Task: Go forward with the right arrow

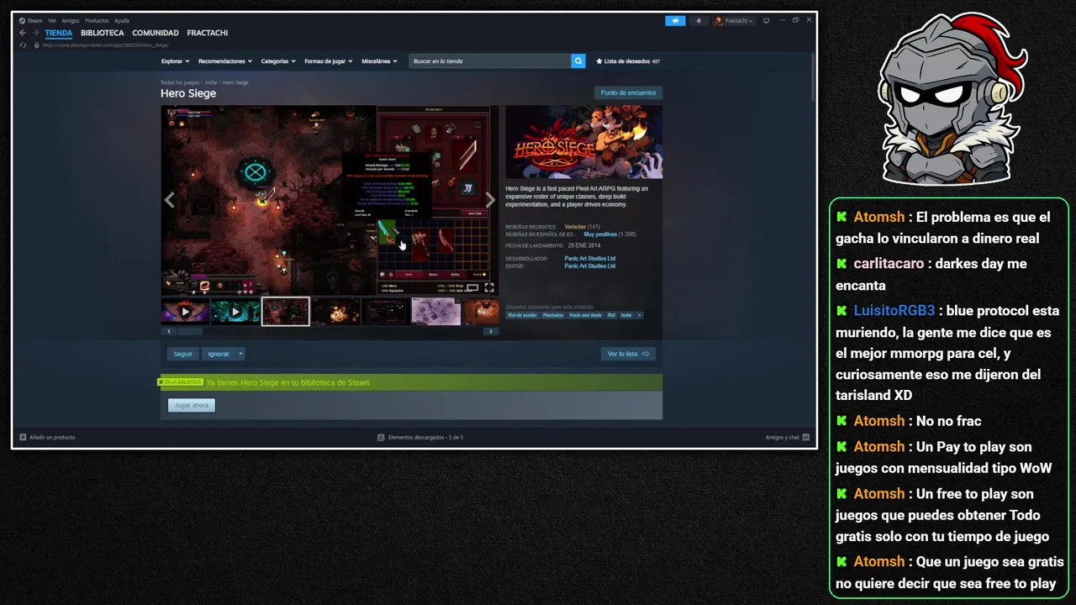Action: click(35, 33)
